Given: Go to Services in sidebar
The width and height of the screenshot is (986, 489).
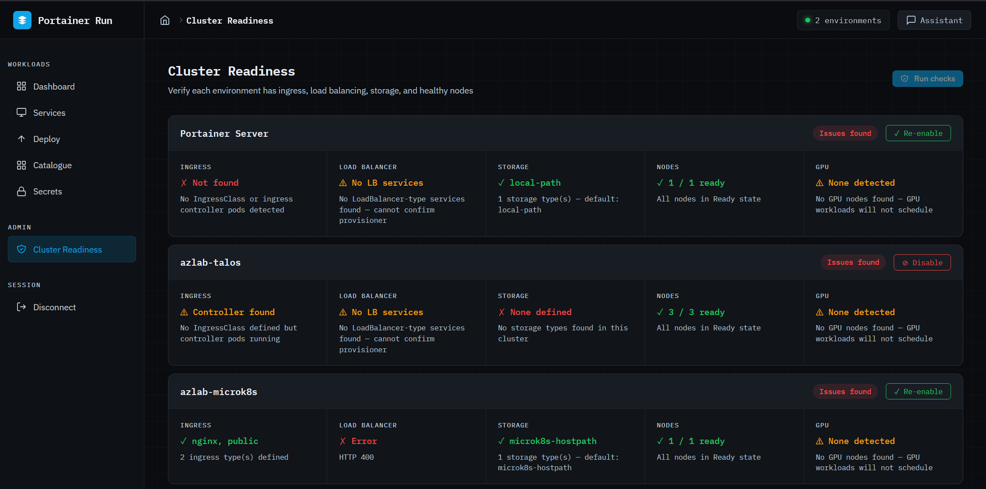Looking at the screenshot, I should [x=49, y=113].
